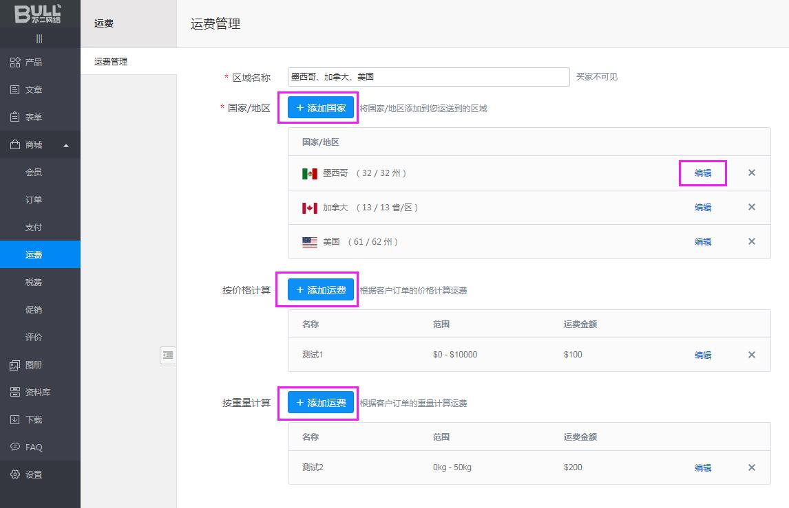Collapse the sidebar with the three-bar handle
This screenshot has height=508, width=789.
click(x=39, y=38)
